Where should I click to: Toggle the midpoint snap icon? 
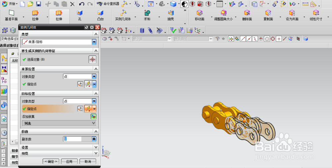(x=249, y=39)
